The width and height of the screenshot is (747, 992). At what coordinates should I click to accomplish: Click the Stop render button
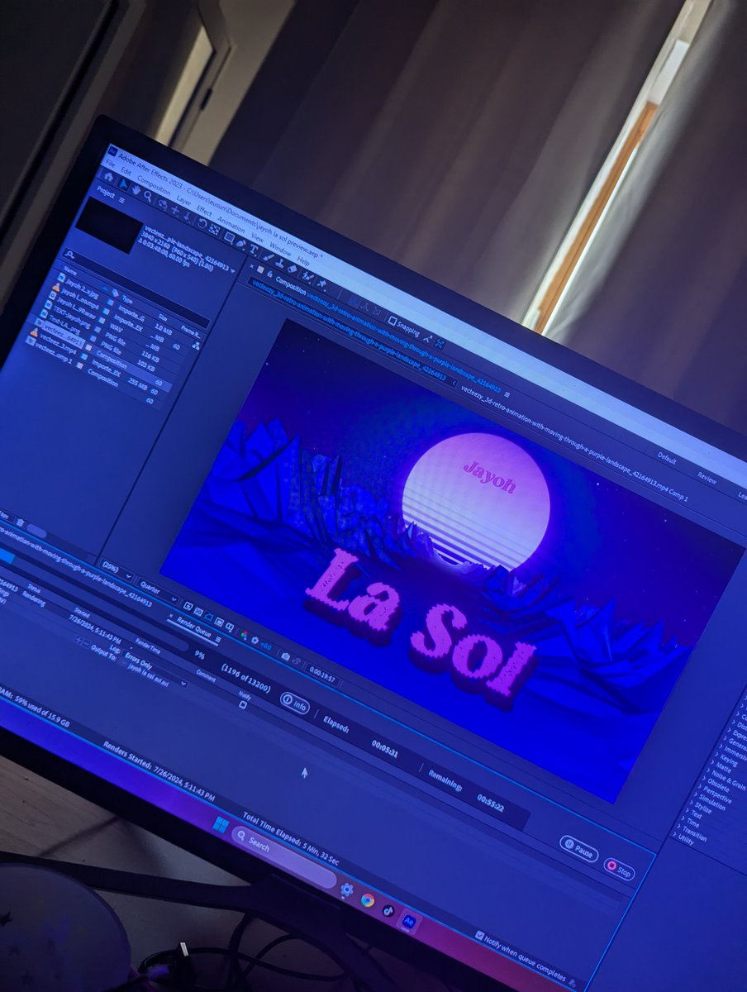coord(619,869)
